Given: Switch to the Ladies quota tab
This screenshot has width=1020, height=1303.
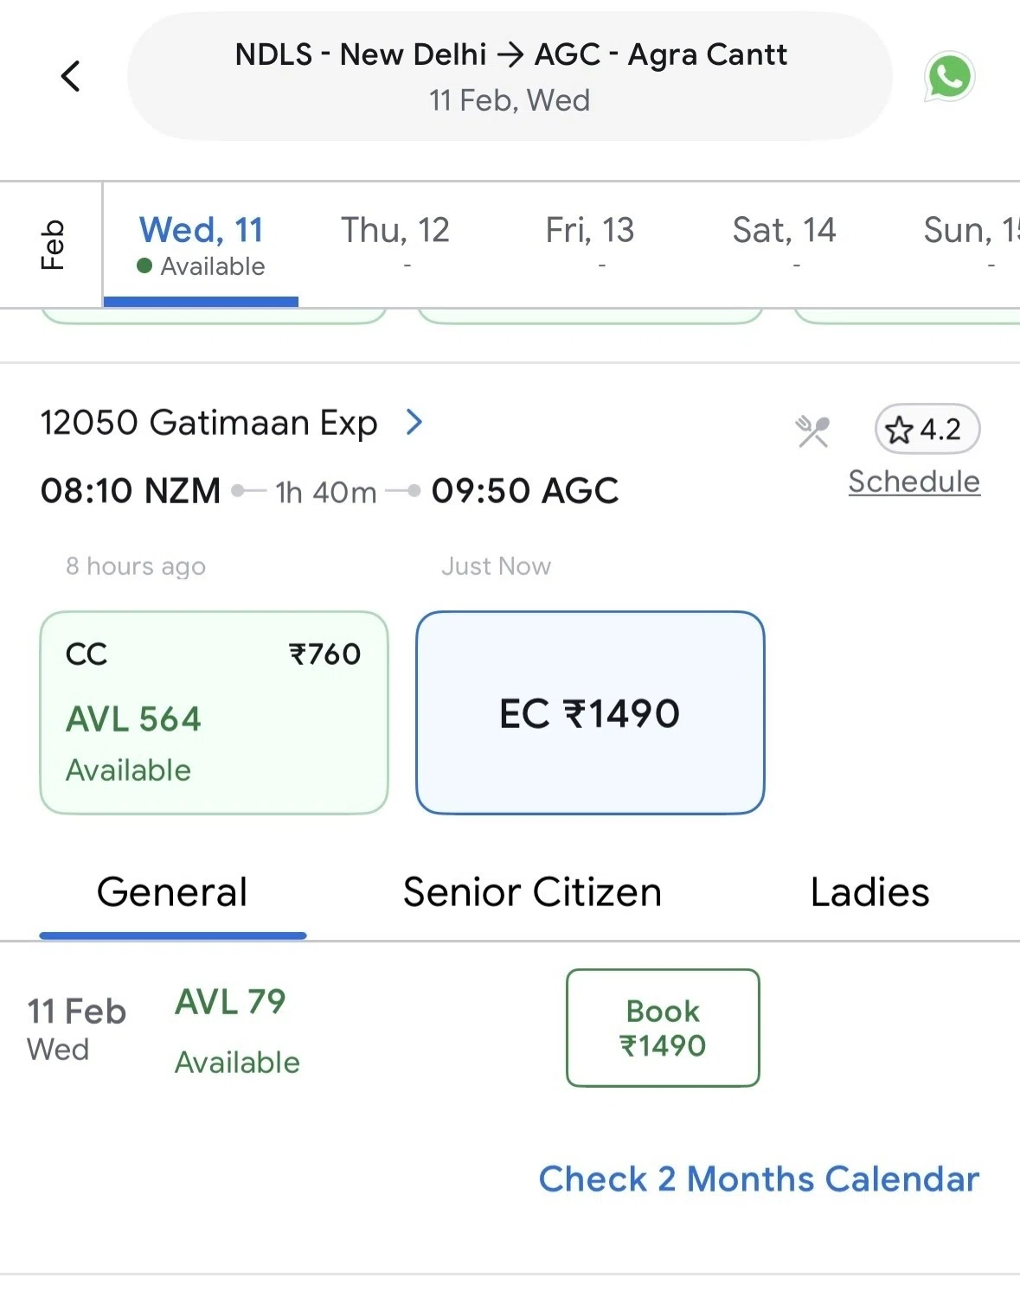Looking at the screenshot, I should (869, 891).
